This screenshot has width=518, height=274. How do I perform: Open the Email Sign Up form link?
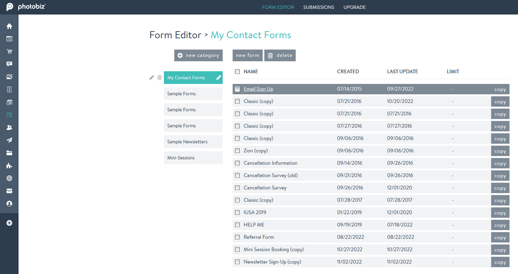pos(258,89)
